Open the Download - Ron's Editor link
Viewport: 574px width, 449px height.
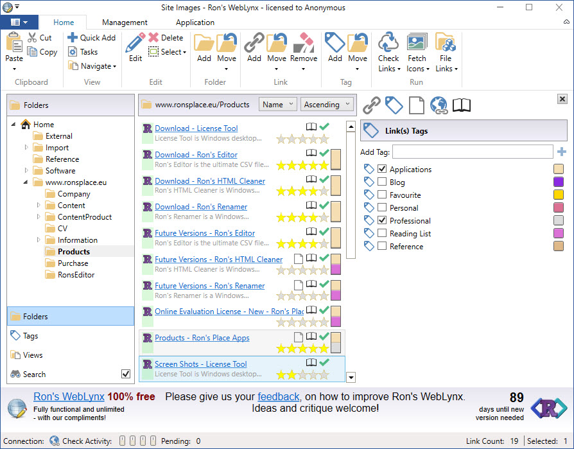[x=196, y=155]
